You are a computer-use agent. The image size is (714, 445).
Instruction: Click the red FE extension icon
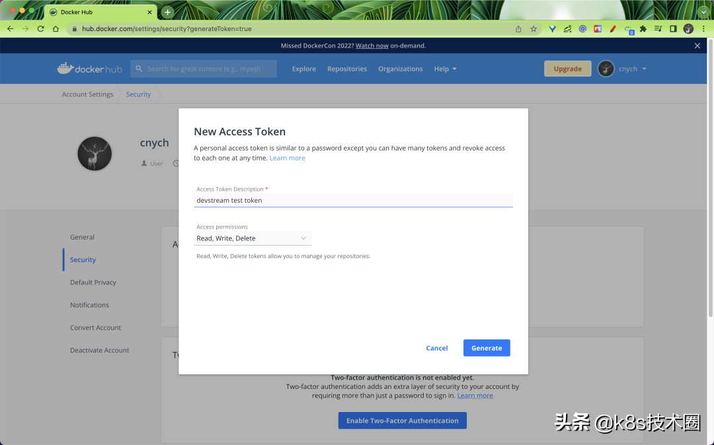click(598, 28)
